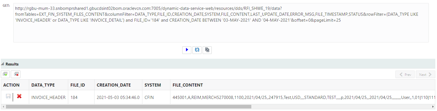Click the GET label
Image resolution: width=437 pixels, height=111 pixels.
(6, 6)
